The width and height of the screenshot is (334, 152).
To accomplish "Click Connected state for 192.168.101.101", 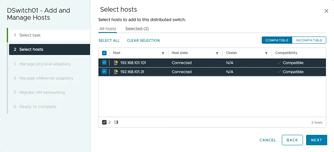I will [x=182, y=63].
